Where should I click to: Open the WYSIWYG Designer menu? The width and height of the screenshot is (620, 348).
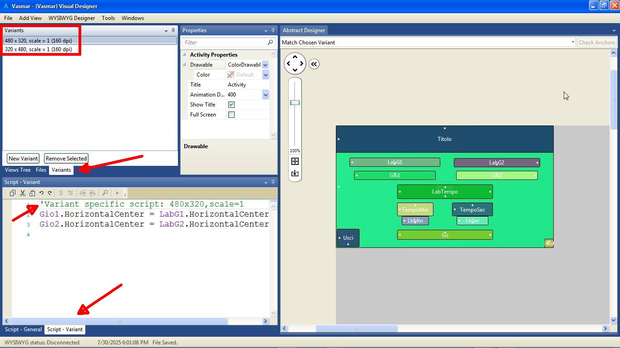click(x=73, y=18)
